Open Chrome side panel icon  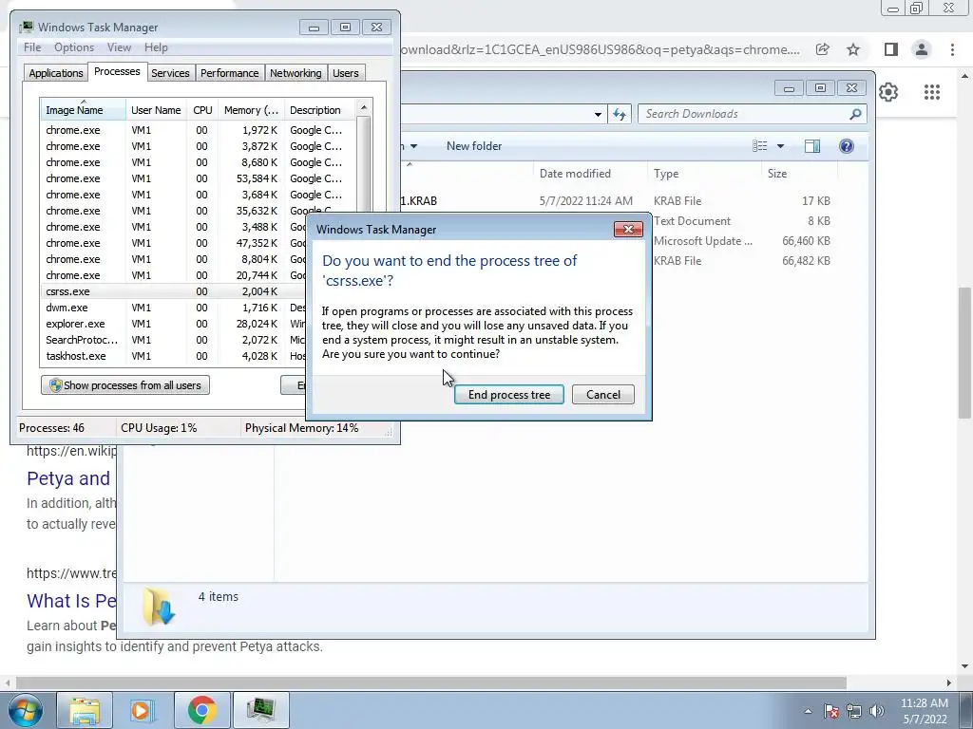(891, 49)
